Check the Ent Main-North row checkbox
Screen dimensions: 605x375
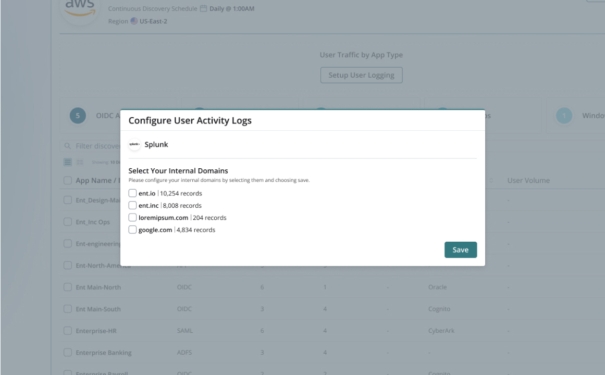tap(68, 287)
